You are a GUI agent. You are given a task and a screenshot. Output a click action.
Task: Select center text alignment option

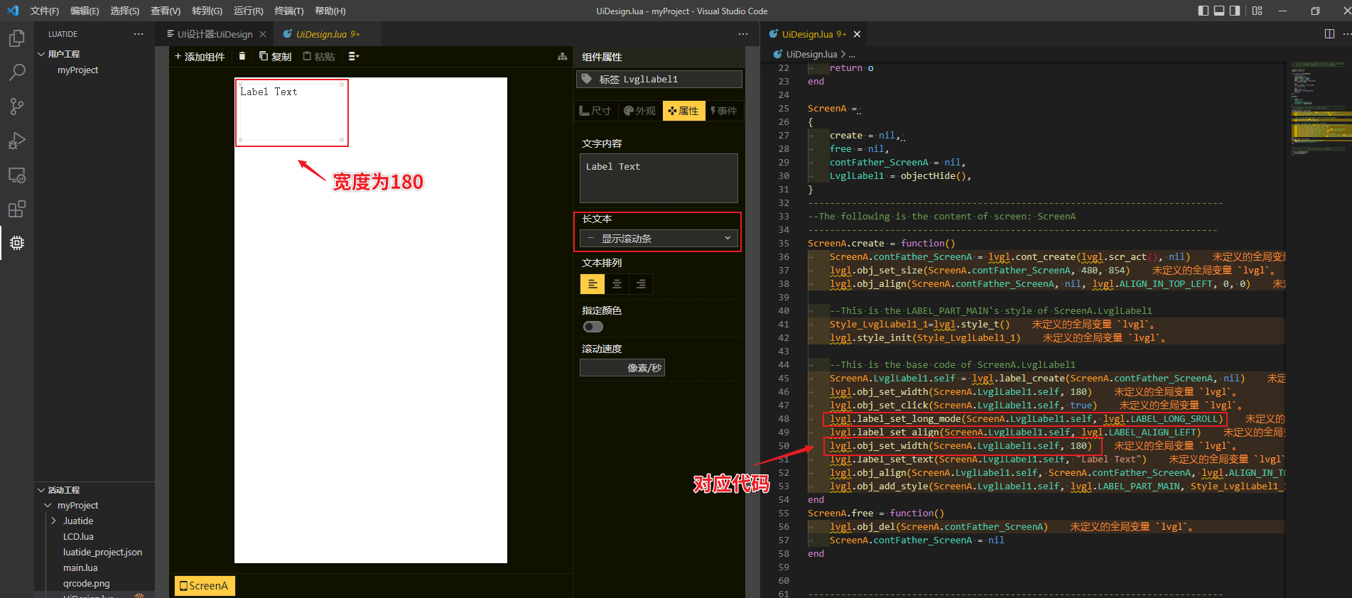click(617, 284)
